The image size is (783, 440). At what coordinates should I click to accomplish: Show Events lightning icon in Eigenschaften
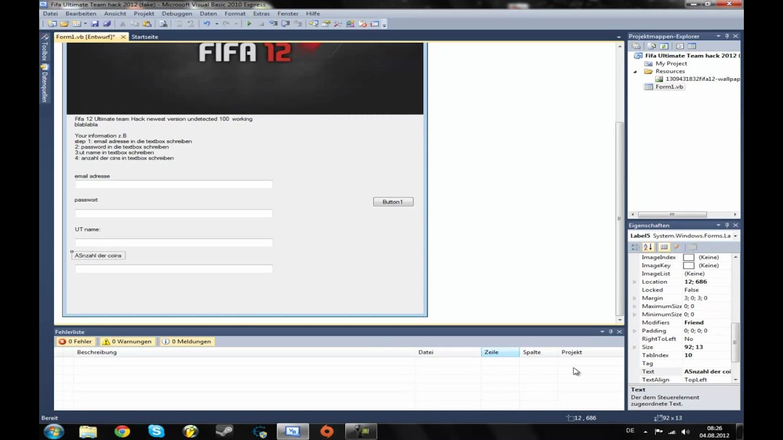(677, 247)
